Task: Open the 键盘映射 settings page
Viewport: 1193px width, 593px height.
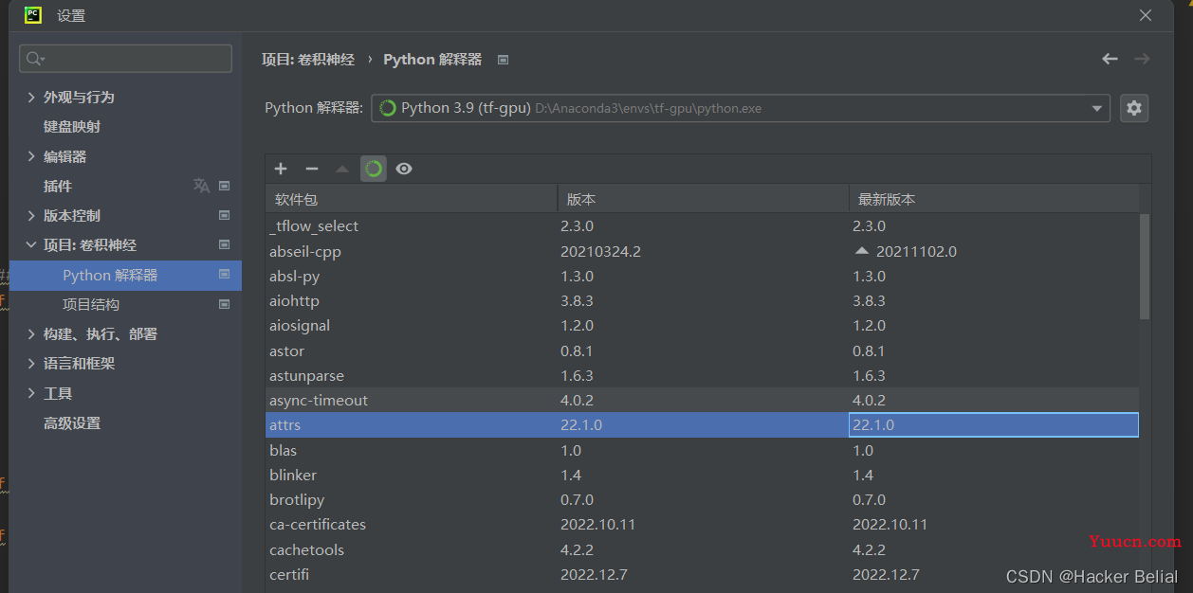Action: click(72, 127)
